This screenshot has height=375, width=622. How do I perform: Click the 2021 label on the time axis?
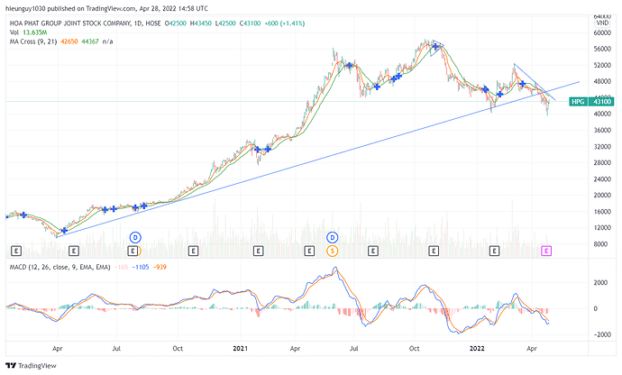tap(240, 349)
